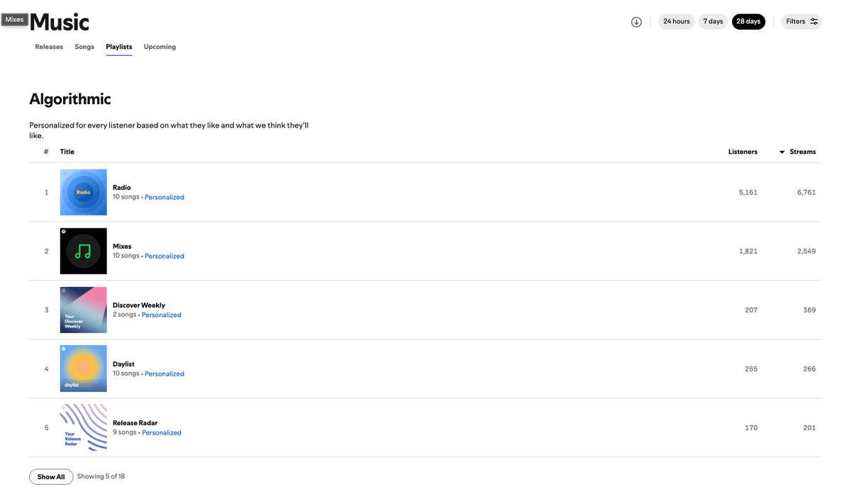Screen dimensions: 851x487
Task: Go to the Upcoming tab
Action: tap(160, 47)
